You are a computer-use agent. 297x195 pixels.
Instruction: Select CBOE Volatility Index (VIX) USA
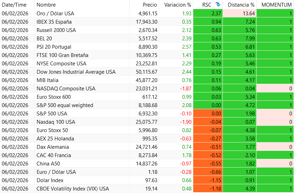pyautogui.click(x=73, y=188)
